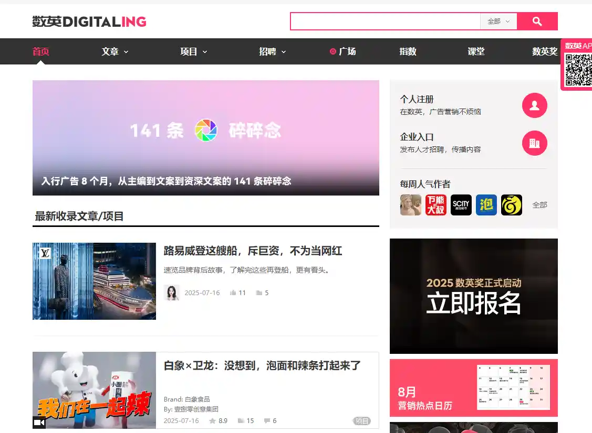592x433 pixels.
Task: Open the Louis Vuitton article thumbnail
Action: pyautogui.click(x=94, y=281)
